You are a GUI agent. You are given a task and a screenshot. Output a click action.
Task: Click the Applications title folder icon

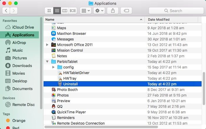[91, 3]
